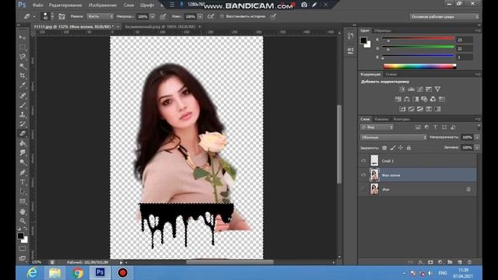Add a Levels adjustment
The width and height of the screenshot is (498, 280).
[x=411, y=89]
